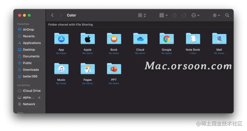This screenshot has height=131, width=247.
Task: Click the "Color" window title
Action: [71, 15]
